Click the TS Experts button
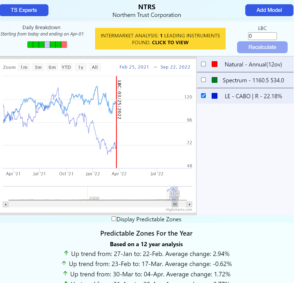Viewport: 294px width, 283px height. click(24, 10)
